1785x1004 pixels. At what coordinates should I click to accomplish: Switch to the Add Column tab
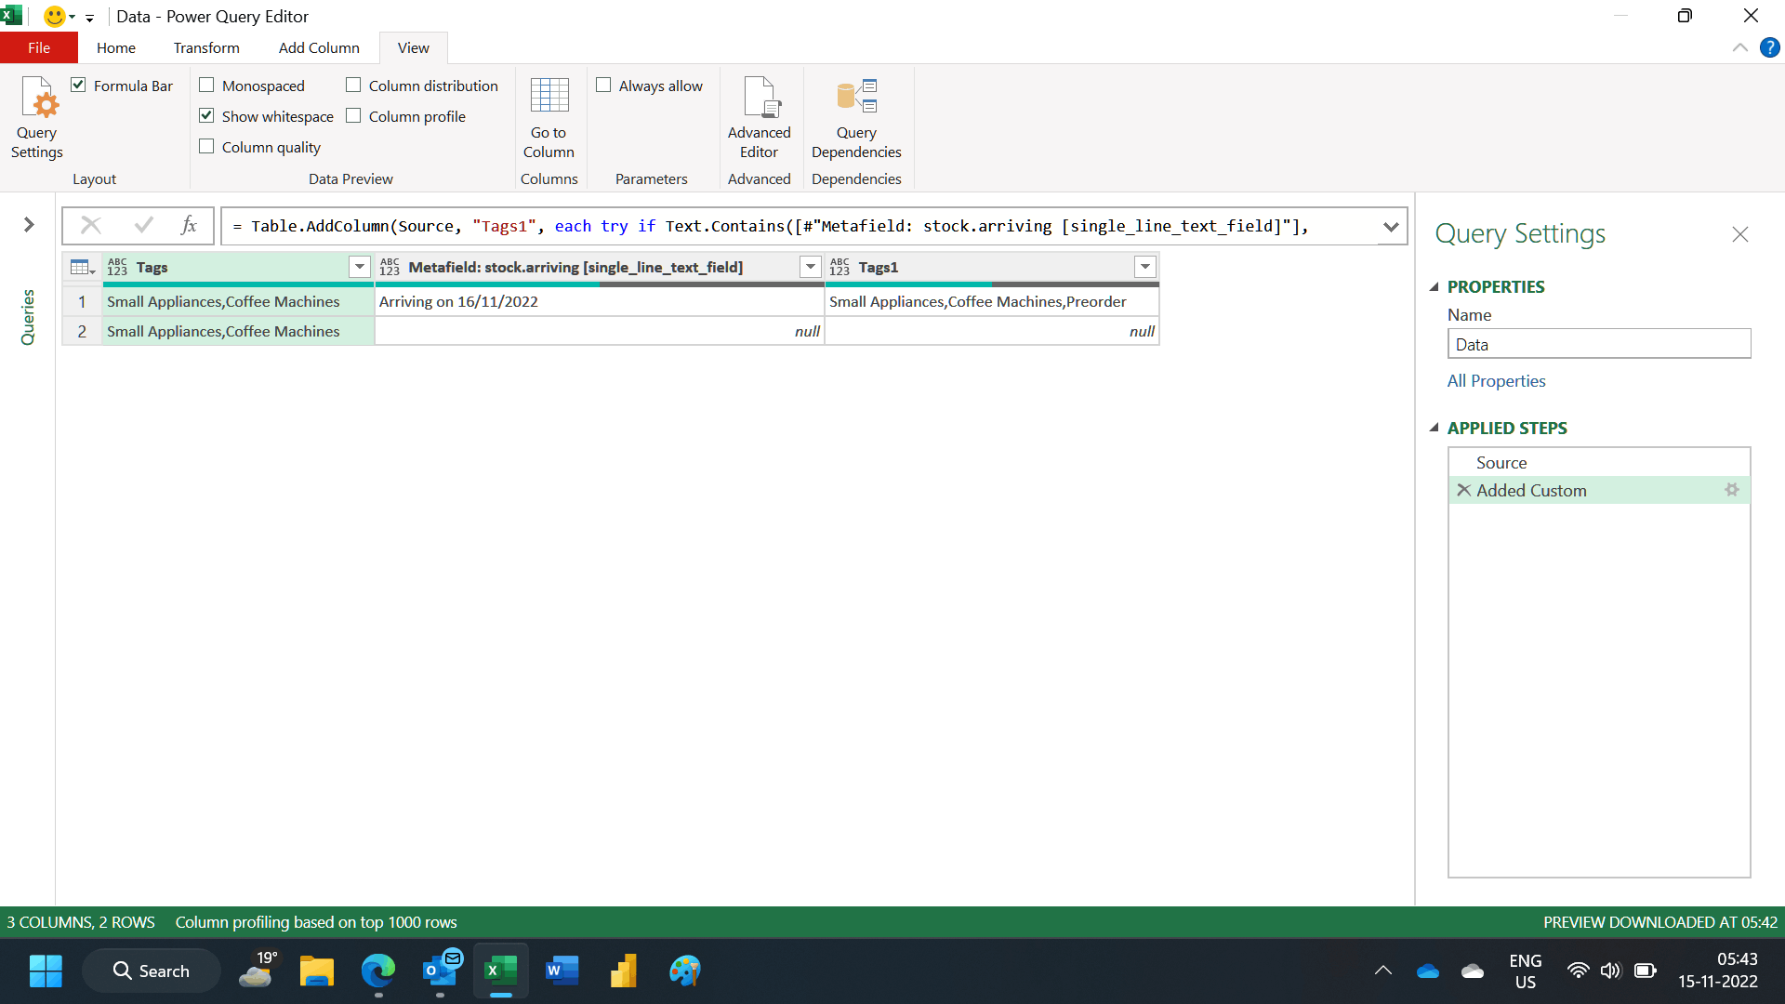click(319, 47)
